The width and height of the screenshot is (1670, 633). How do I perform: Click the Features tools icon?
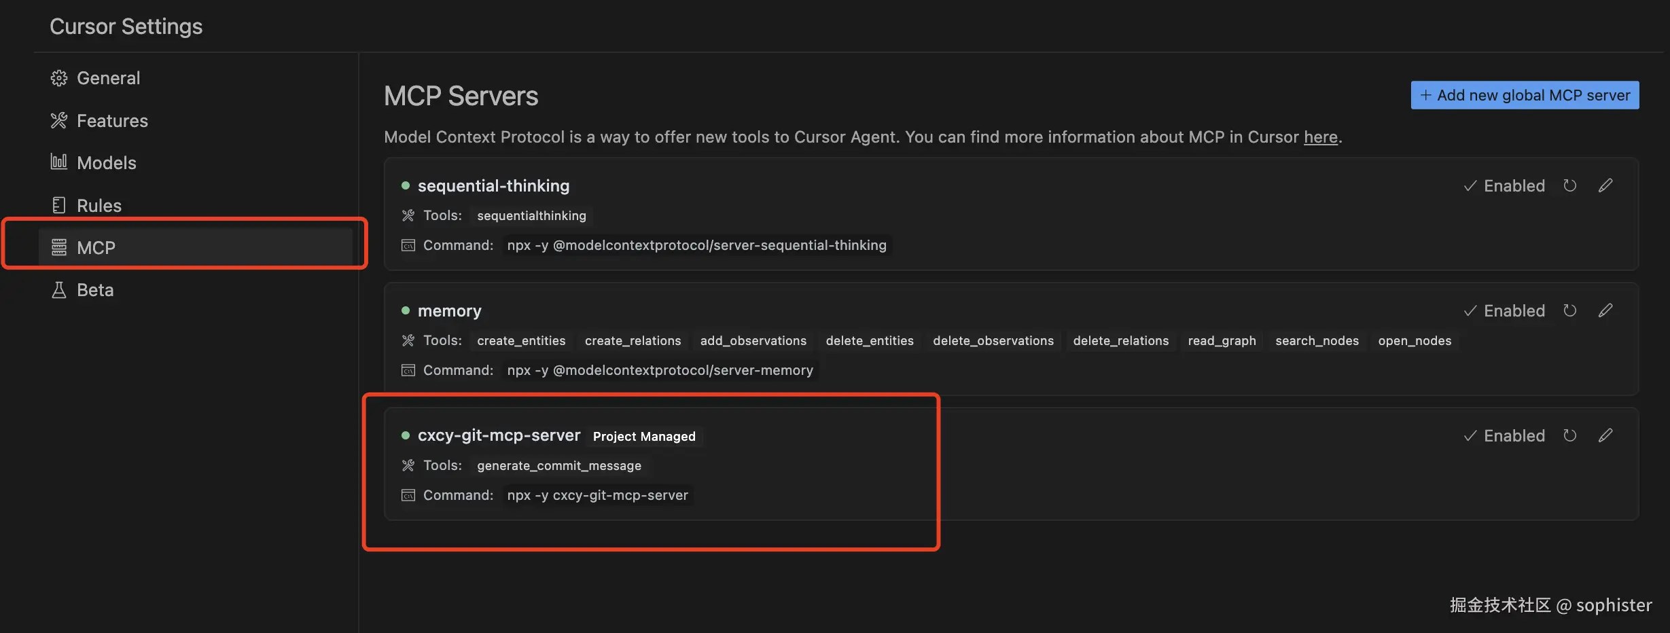pos(59,121)
